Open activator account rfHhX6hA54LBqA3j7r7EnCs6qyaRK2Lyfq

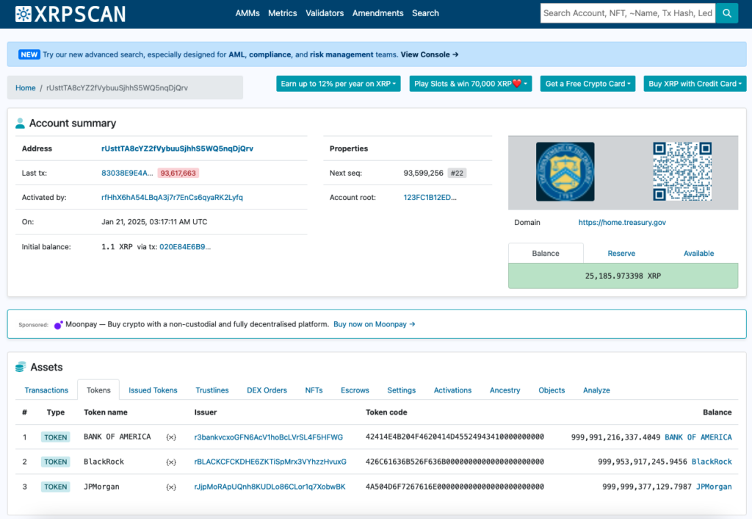tap(172, 197)
